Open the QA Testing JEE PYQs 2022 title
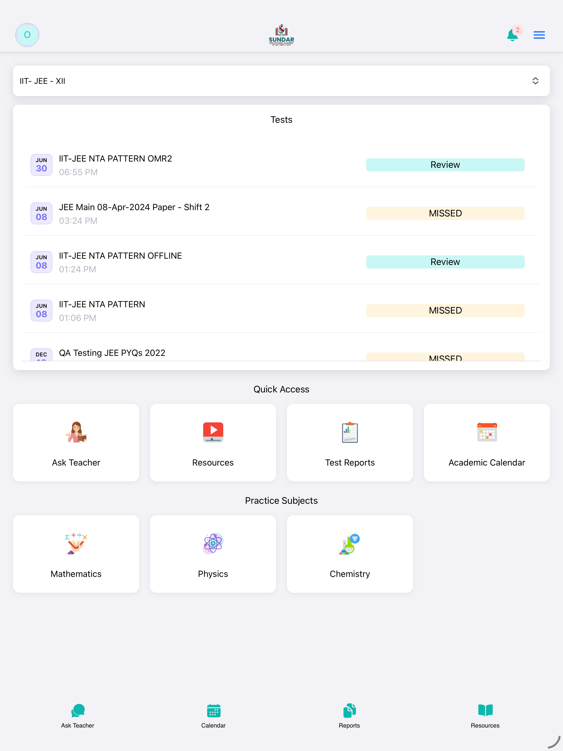The image size is (563, 751). click(112, 353)
